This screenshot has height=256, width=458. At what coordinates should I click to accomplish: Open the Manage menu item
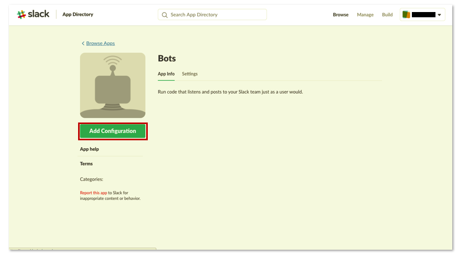coord(365,15)
